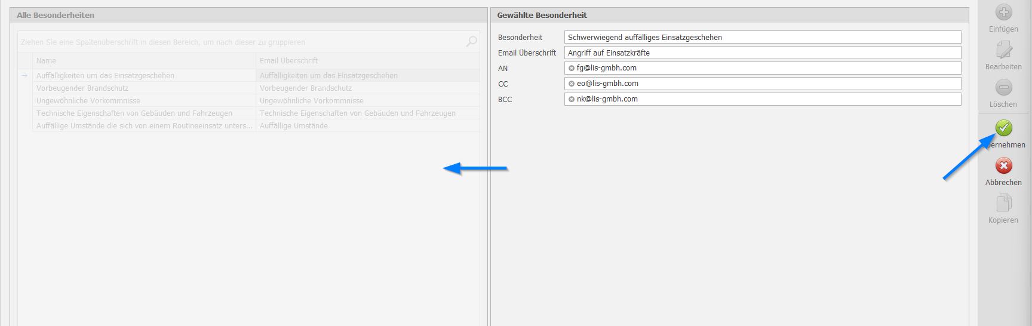This screenshot has width=1032, height=326.
Task: Select the Ungewöhnliche Vorkommnisse row
Action: [x=143, y=101]
